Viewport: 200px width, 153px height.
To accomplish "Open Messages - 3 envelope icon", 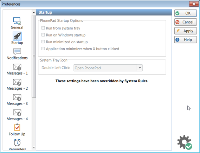I will [x=17, y=97].
